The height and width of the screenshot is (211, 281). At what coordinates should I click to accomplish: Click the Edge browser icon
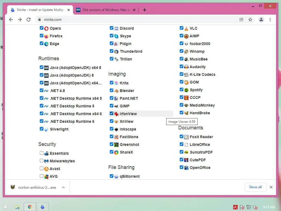point(46,44)
